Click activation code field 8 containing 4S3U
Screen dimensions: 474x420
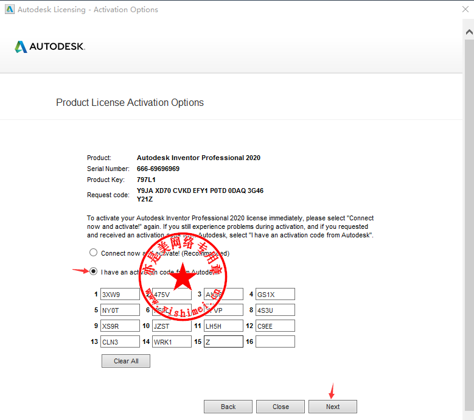pos(275,310)
